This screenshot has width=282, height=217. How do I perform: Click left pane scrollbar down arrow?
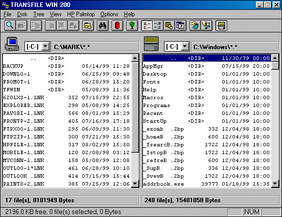point(135,184)
